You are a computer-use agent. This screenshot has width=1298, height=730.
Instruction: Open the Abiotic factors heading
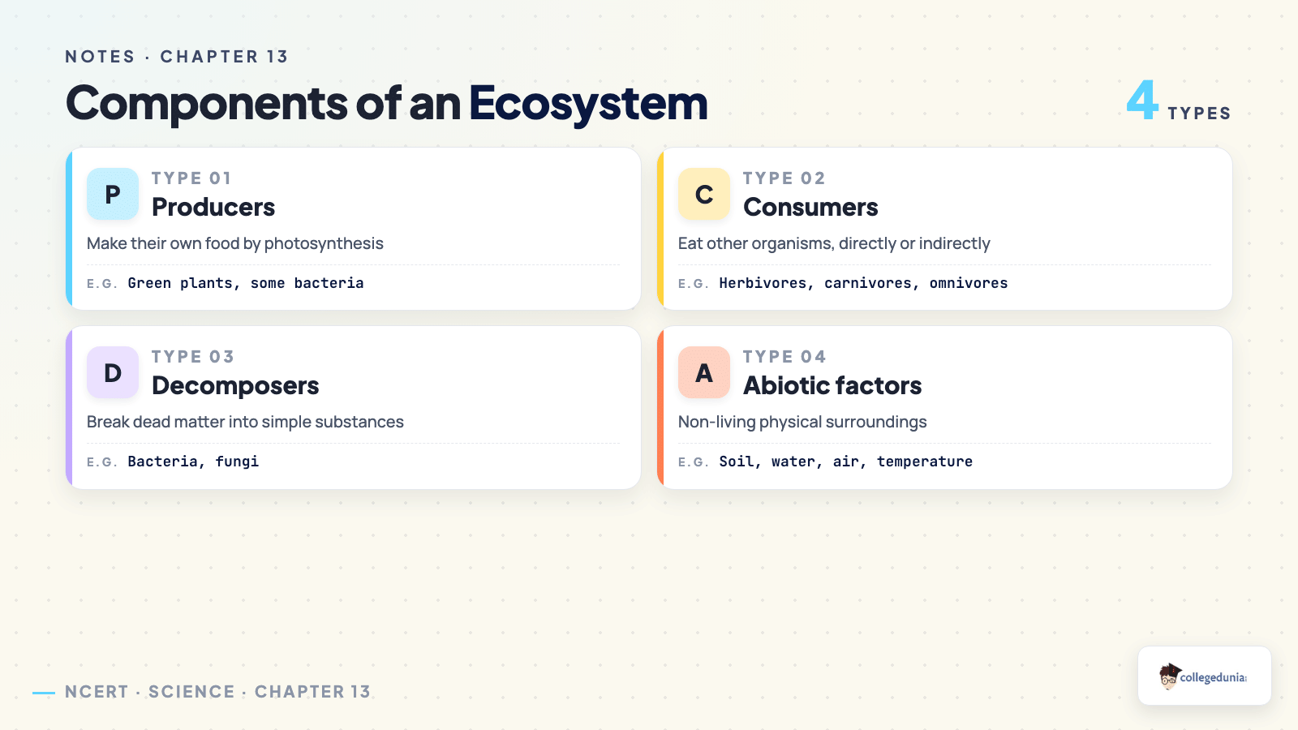[x=832, y=385]
